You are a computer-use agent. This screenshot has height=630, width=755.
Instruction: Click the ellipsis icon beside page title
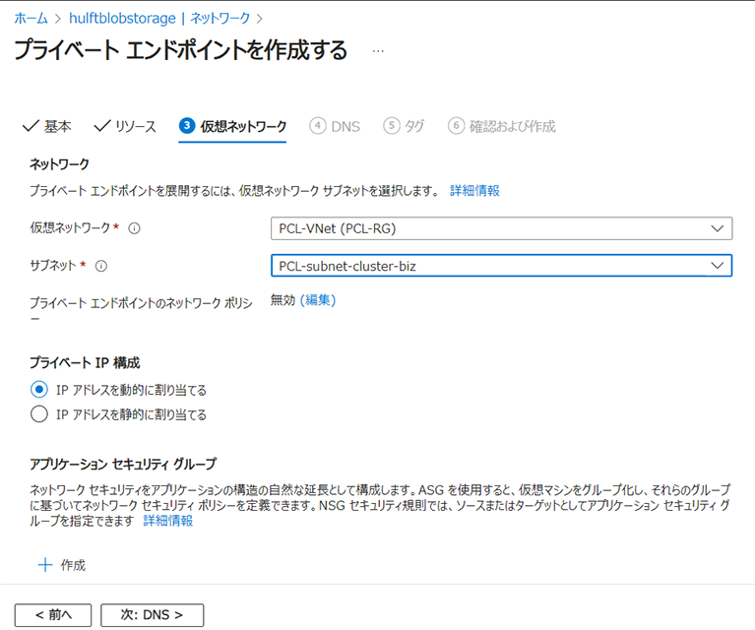[378, 50]
